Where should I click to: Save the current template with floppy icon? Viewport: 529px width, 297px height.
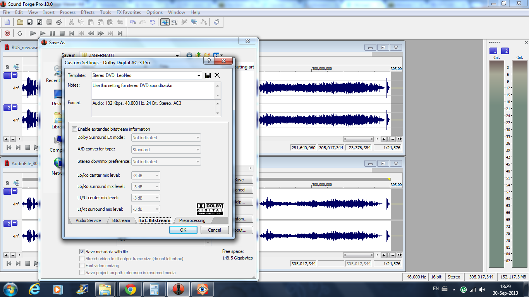point(208,75)
